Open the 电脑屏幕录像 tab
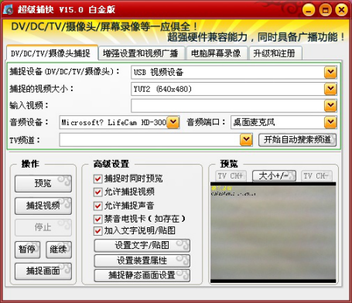 [x=217, y=53]
